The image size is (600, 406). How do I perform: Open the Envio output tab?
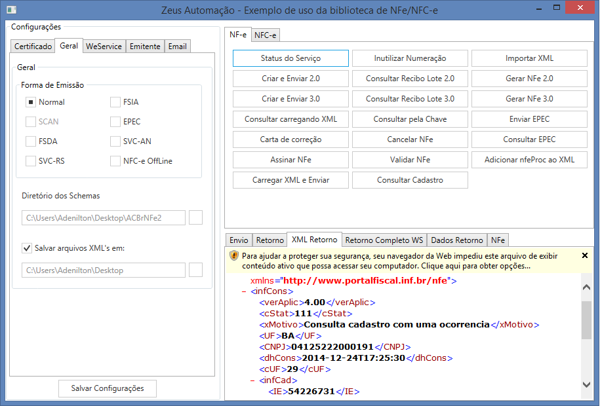tap(239, 240)
